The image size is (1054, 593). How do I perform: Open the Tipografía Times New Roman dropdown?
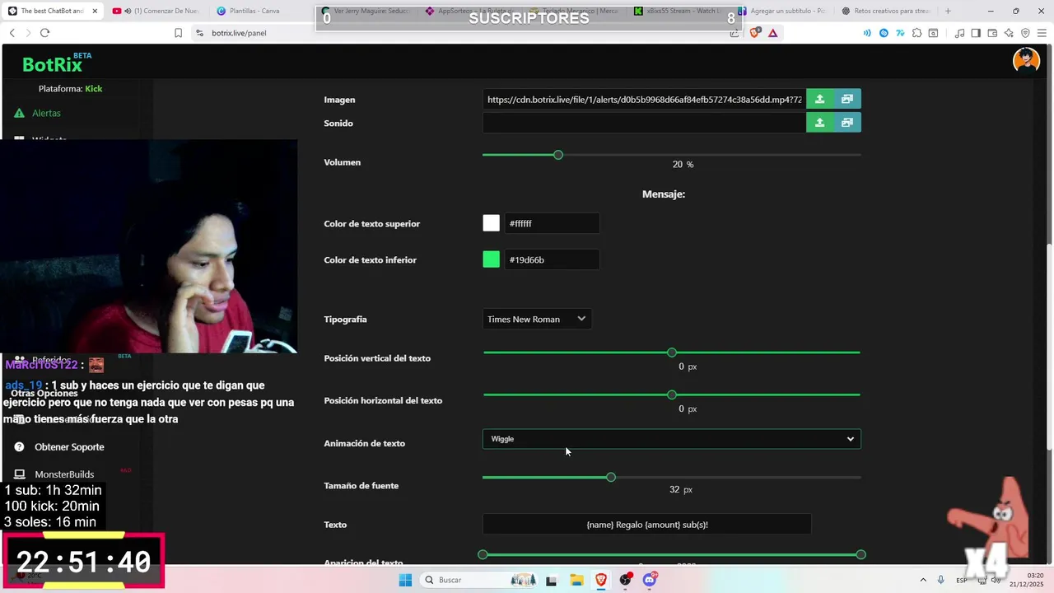click(x=537, y=319)
